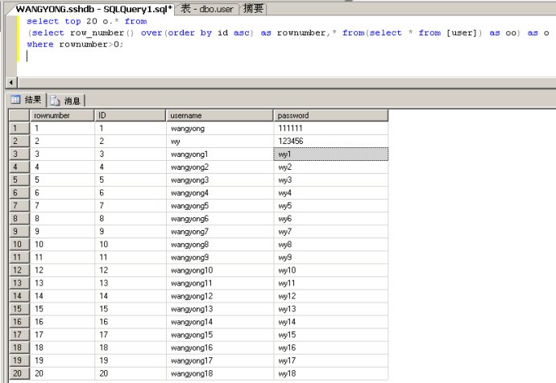Open the 消息 messages tab

point(67,101)
